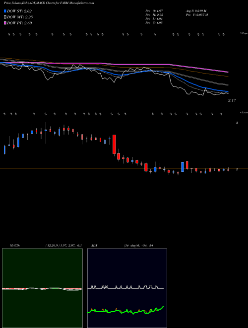The width and height of the screenshot is (248, 328).
Task: Click the 'Pre V: 0.057 M' value
Action: coord(196,15)
